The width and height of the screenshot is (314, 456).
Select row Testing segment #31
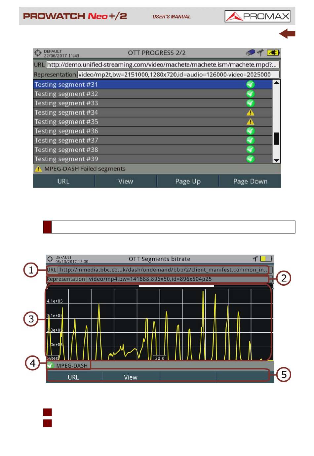(153, 84)
